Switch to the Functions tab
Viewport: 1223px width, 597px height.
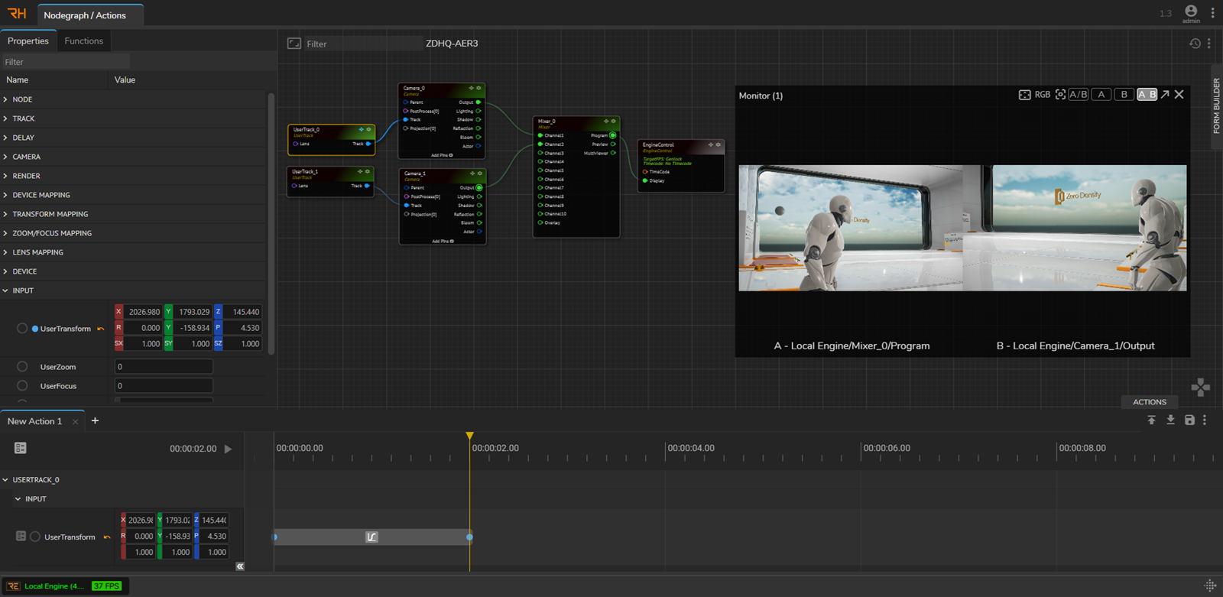(83, 41)
